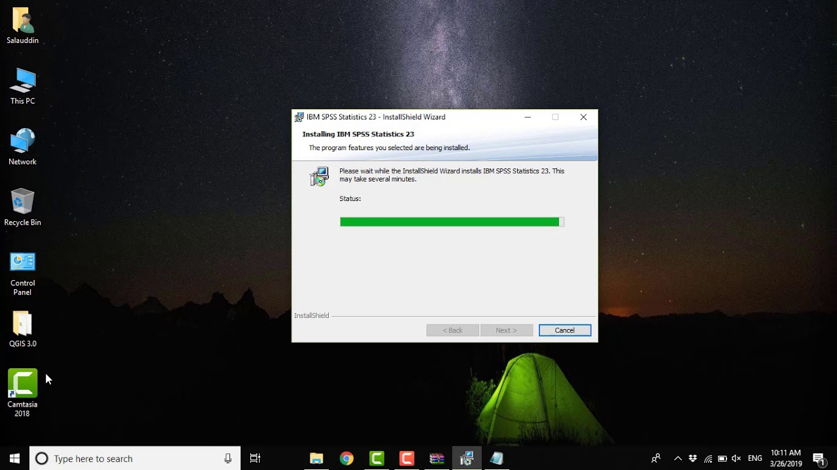Screen dimensions: 837x470
Task: Click the ENG language indicator
Action: 755,458
